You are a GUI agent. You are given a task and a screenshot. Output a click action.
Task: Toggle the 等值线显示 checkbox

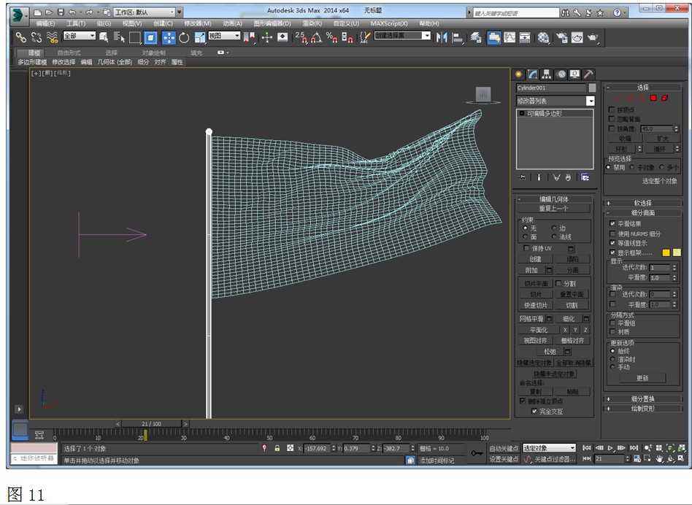(612, 243)
